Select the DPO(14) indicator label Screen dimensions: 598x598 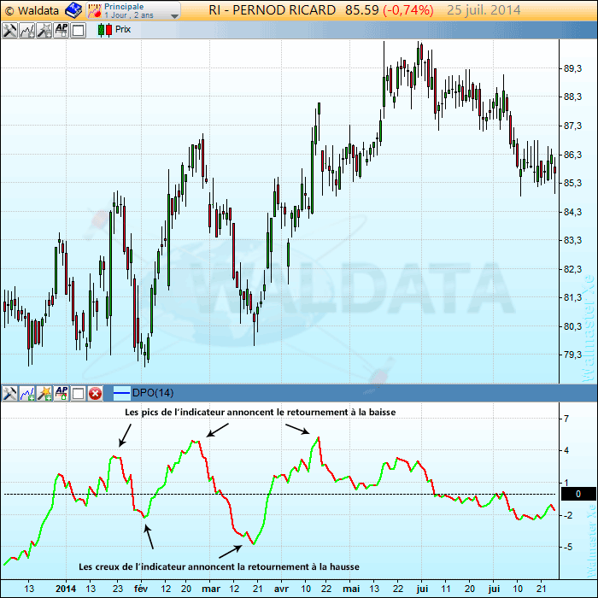tap(153, 393)
